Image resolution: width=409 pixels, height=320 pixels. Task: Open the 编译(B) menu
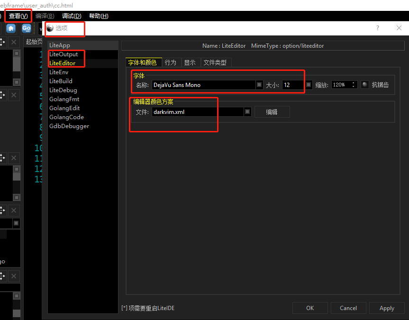(45, 16)
